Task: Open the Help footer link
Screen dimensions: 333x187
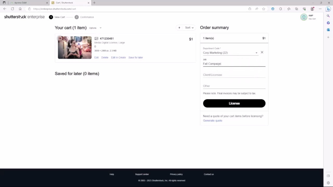Action: (112, 174)
